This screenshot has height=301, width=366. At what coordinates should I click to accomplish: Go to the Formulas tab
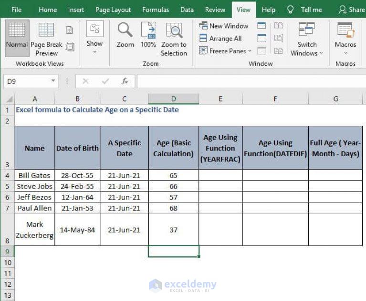pyautogui.click(x=156, y=10)
